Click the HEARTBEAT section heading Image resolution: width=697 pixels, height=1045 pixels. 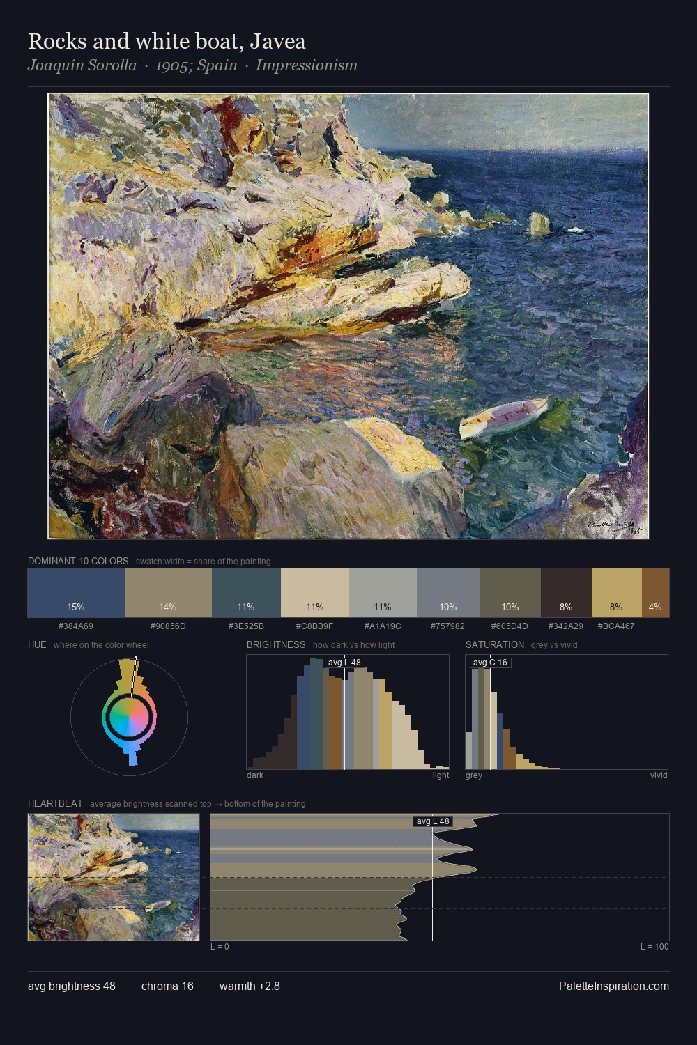click(x=55, y=803)
